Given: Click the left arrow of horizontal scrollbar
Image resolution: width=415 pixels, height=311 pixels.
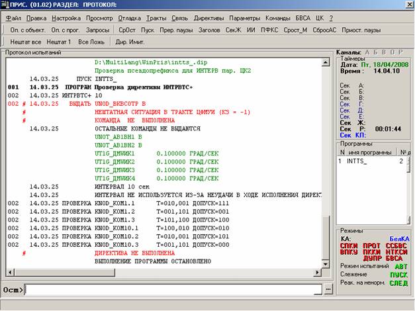Looking at the screenshot, I should pyautogui.click(x=11, y=273).
